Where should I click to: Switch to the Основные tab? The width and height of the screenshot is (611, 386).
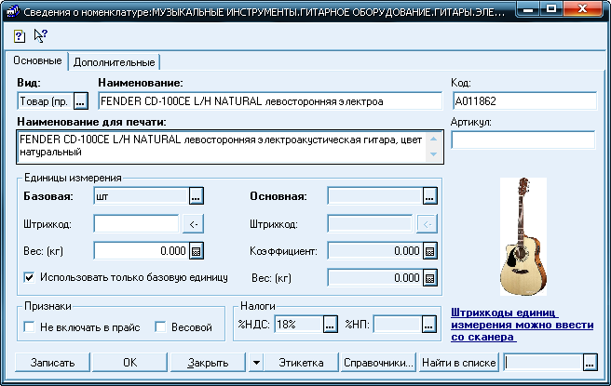click(x=37, y=60)
